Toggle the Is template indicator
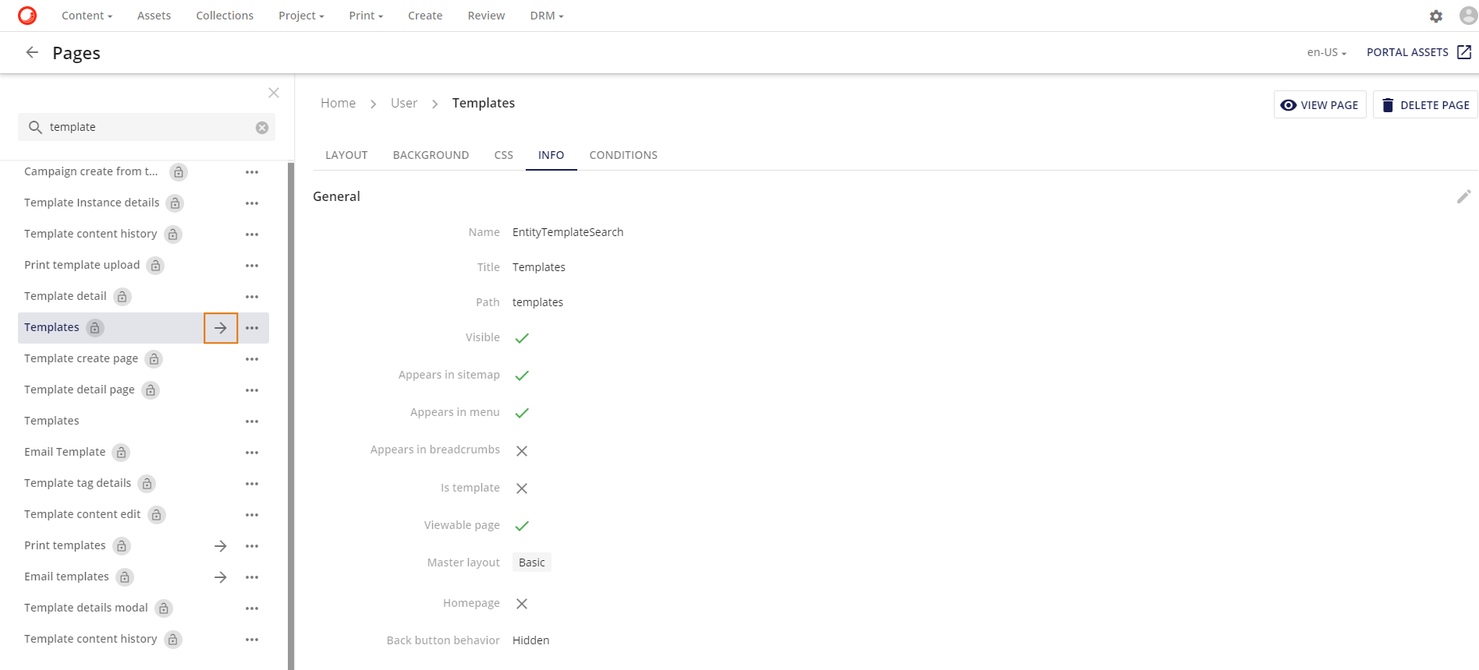 click(x=522, y=488)
